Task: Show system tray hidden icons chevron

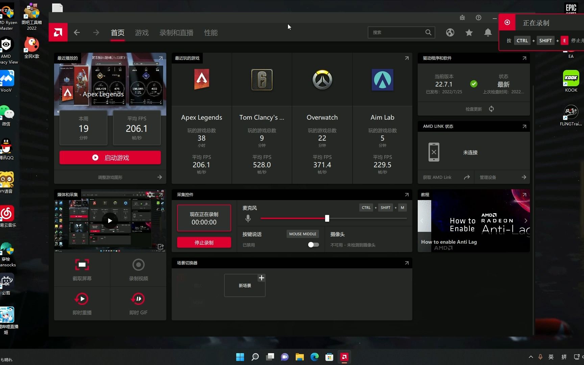Action: [531, 357]
